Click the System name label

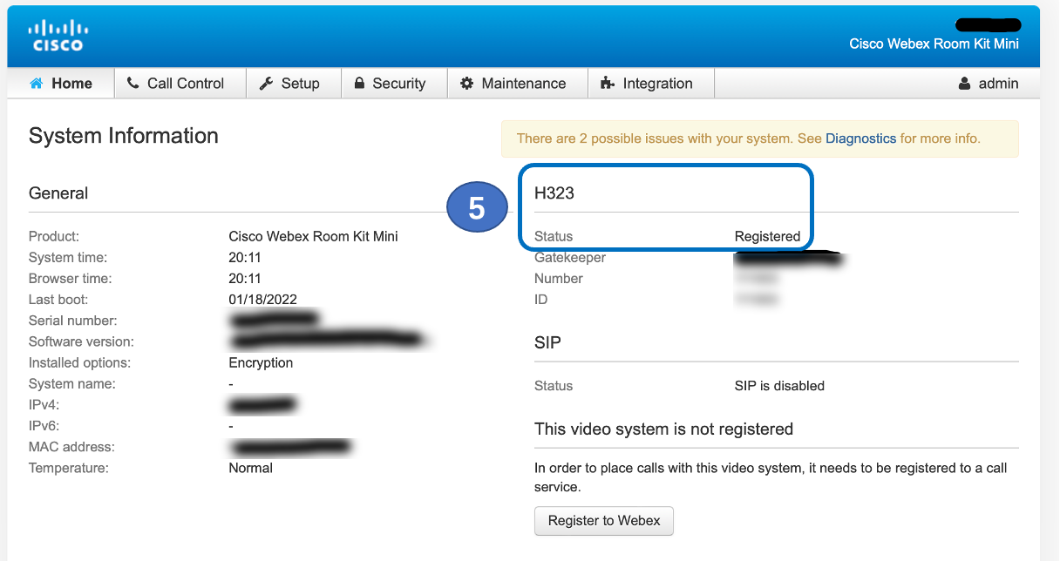72,384
